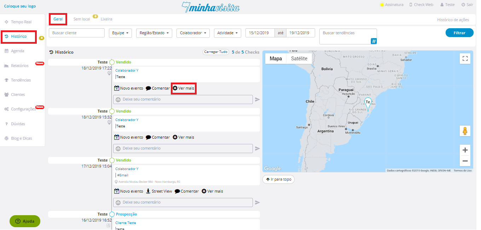Image resolution: width=481 pixels, height=230 pixels.
Task: Expand the Colaborador dropdown
Action: [x=193, y=33]
